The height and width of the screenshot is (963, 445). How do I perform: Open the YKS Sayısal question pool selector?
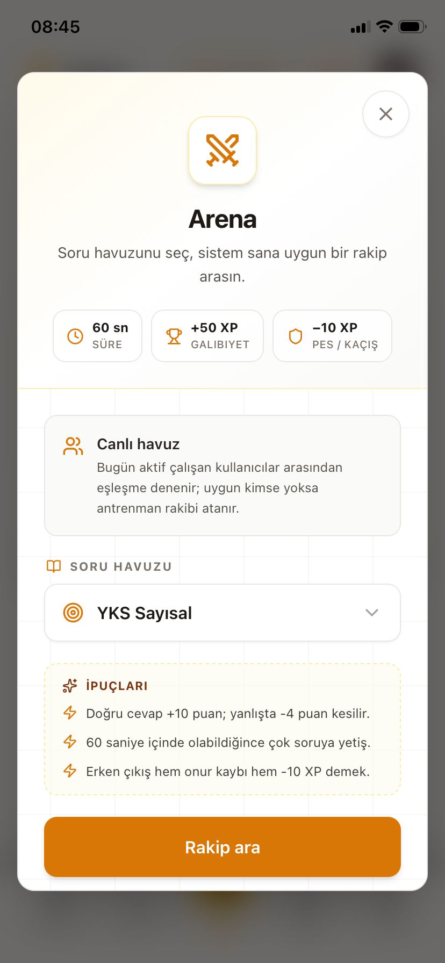coord(223,613)
